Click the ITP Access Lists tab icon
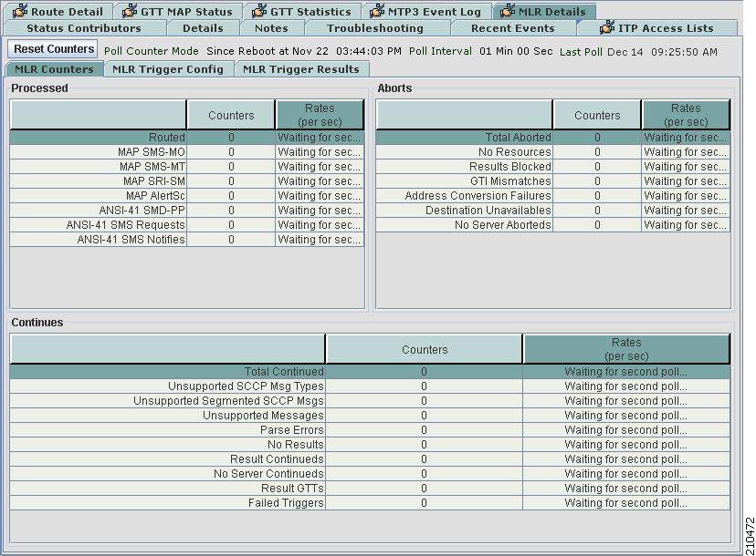This screenshot has width=756, height=556. pos(607,27)
